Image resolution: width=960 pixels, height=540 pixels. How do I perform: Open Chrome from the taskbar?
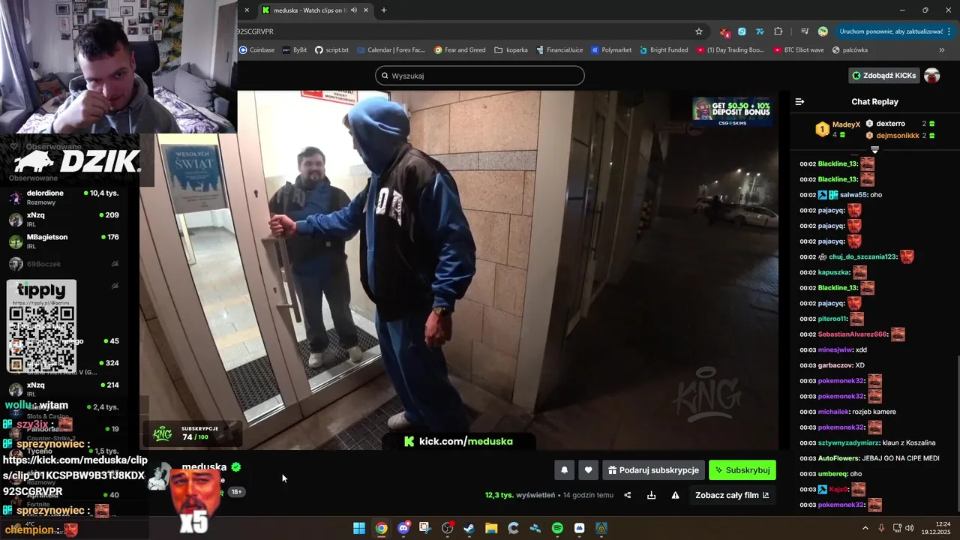pos(381,528)
